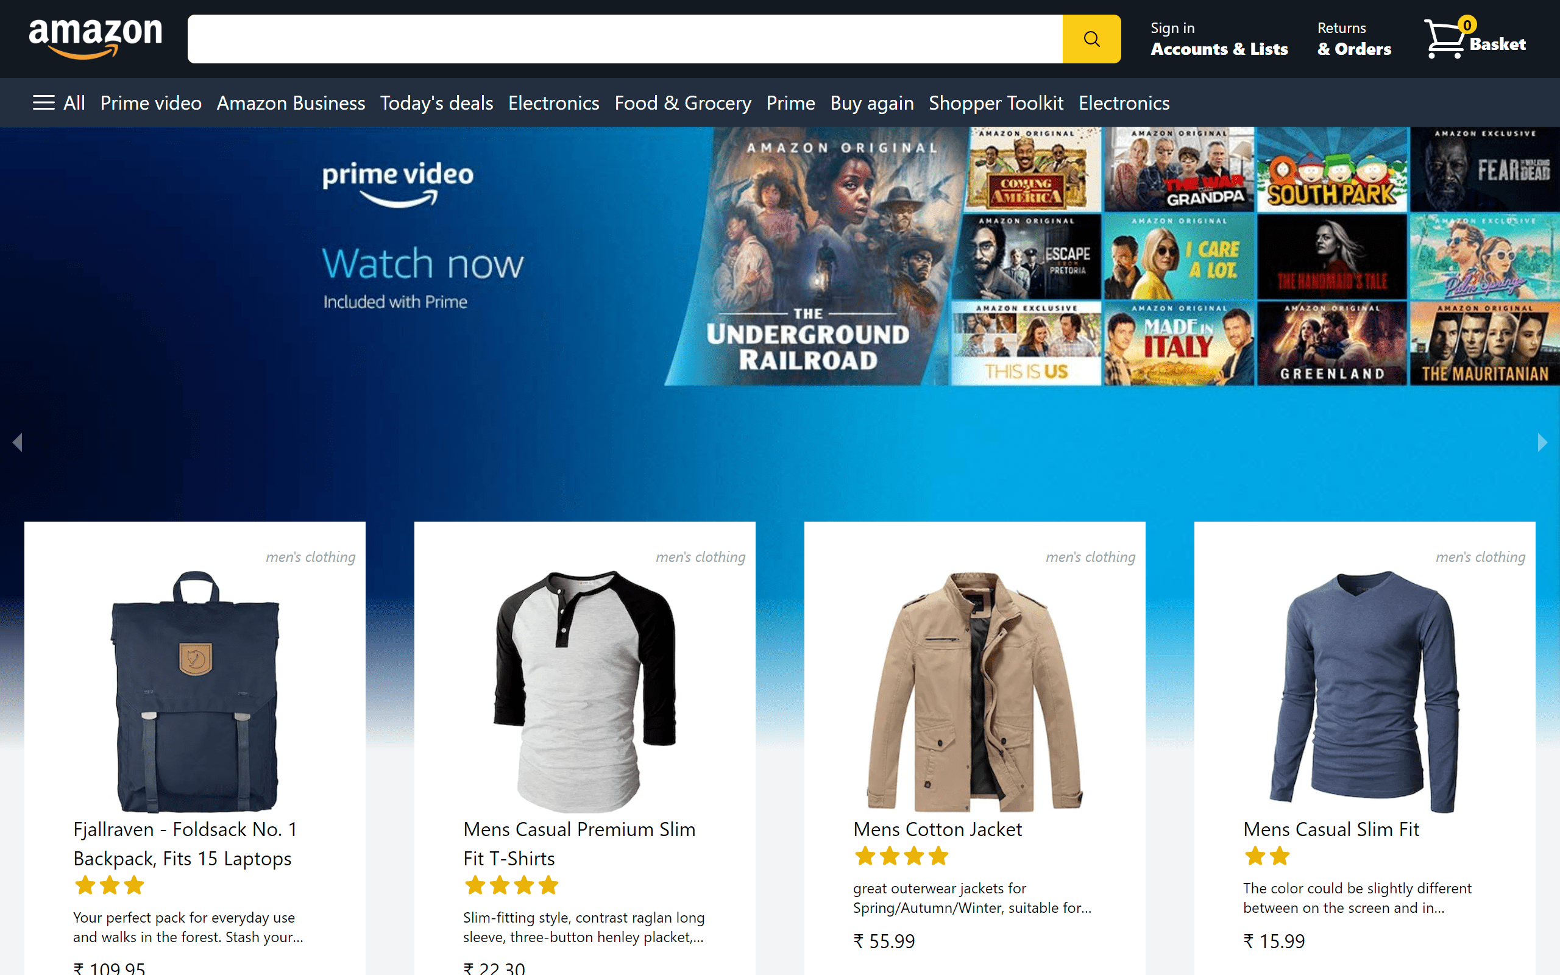Open the hamburger All menu icon
This screenshot has width=1560, height=975.
44,102
